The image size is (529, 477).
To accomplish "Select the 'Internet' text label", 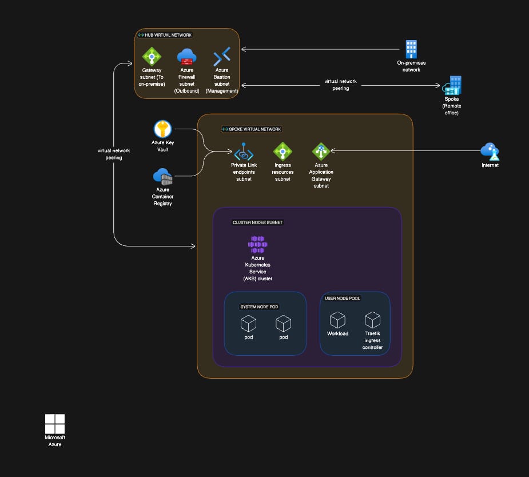I will coord(490,165).
